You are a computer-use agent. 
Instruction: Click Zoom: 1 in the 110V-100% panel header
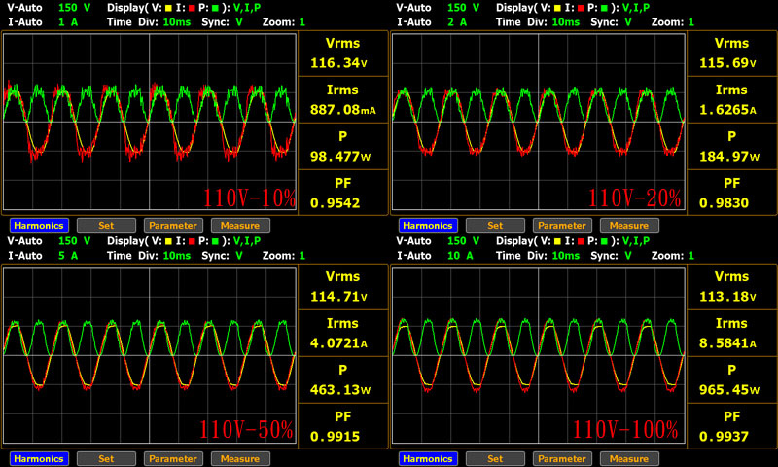[673, 256]
